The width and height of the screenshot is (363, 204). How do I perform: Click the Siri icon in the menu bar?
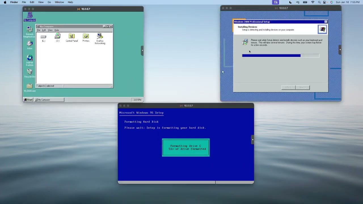click(332, 2)
